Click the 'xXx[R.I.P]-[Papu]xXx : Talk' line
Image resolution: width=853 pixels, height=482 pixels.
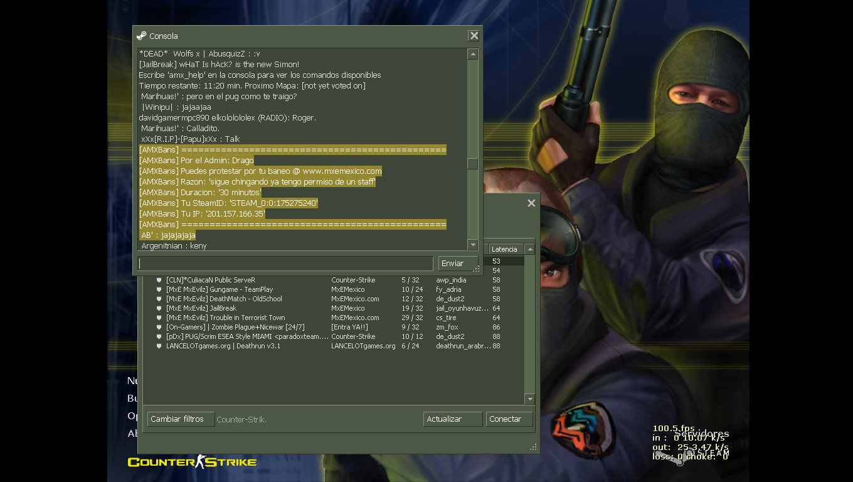[191, 139]
